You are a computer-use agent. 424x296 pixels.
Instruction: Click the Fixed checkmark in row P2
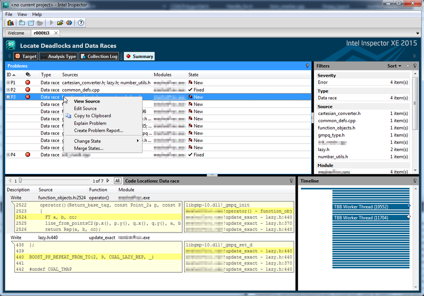pyautogui.click(x=191, y=89)
